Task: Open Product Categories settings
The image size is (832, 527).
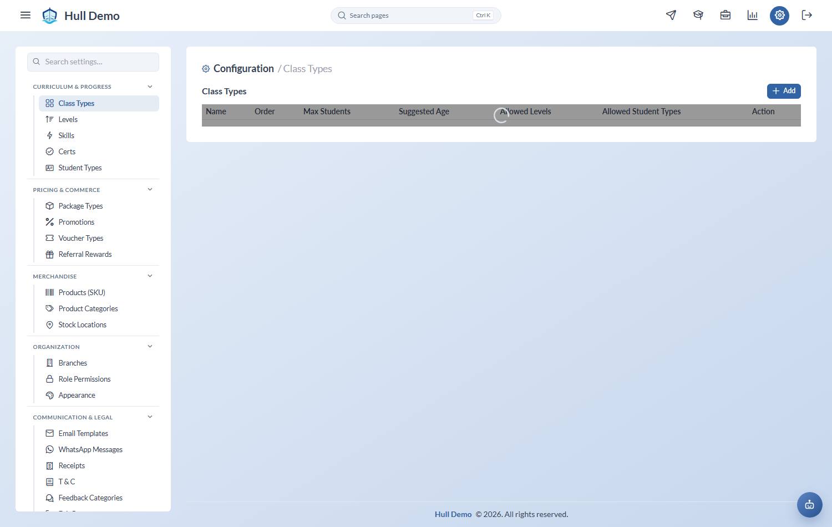Action: pyautogui.click(x=99, y=308)
